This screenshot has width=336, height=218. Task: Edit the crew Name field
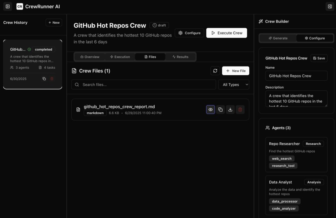point(296,76)
